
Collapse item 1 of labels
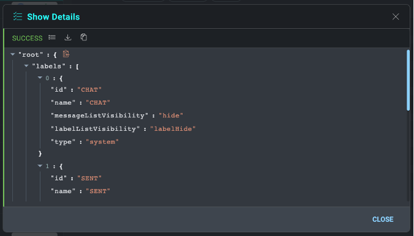click(40, 166)
